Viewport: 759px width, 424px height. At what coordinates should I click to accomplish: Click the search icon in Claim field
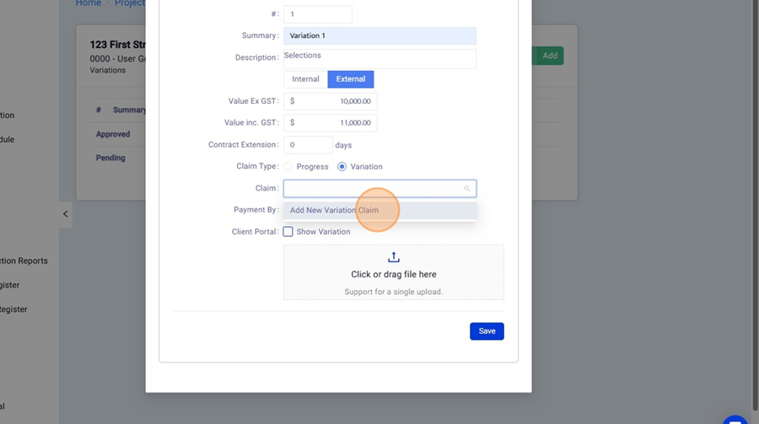pyautogui.click(x=467, y=189)
